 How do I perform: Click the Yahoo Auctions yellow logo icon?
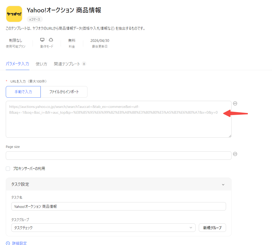click(x=14, y=14)
